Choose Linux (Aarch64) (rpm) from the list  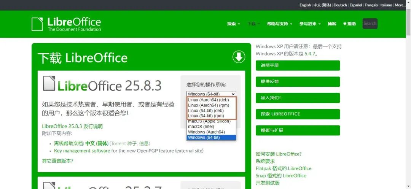coord(211,105)
